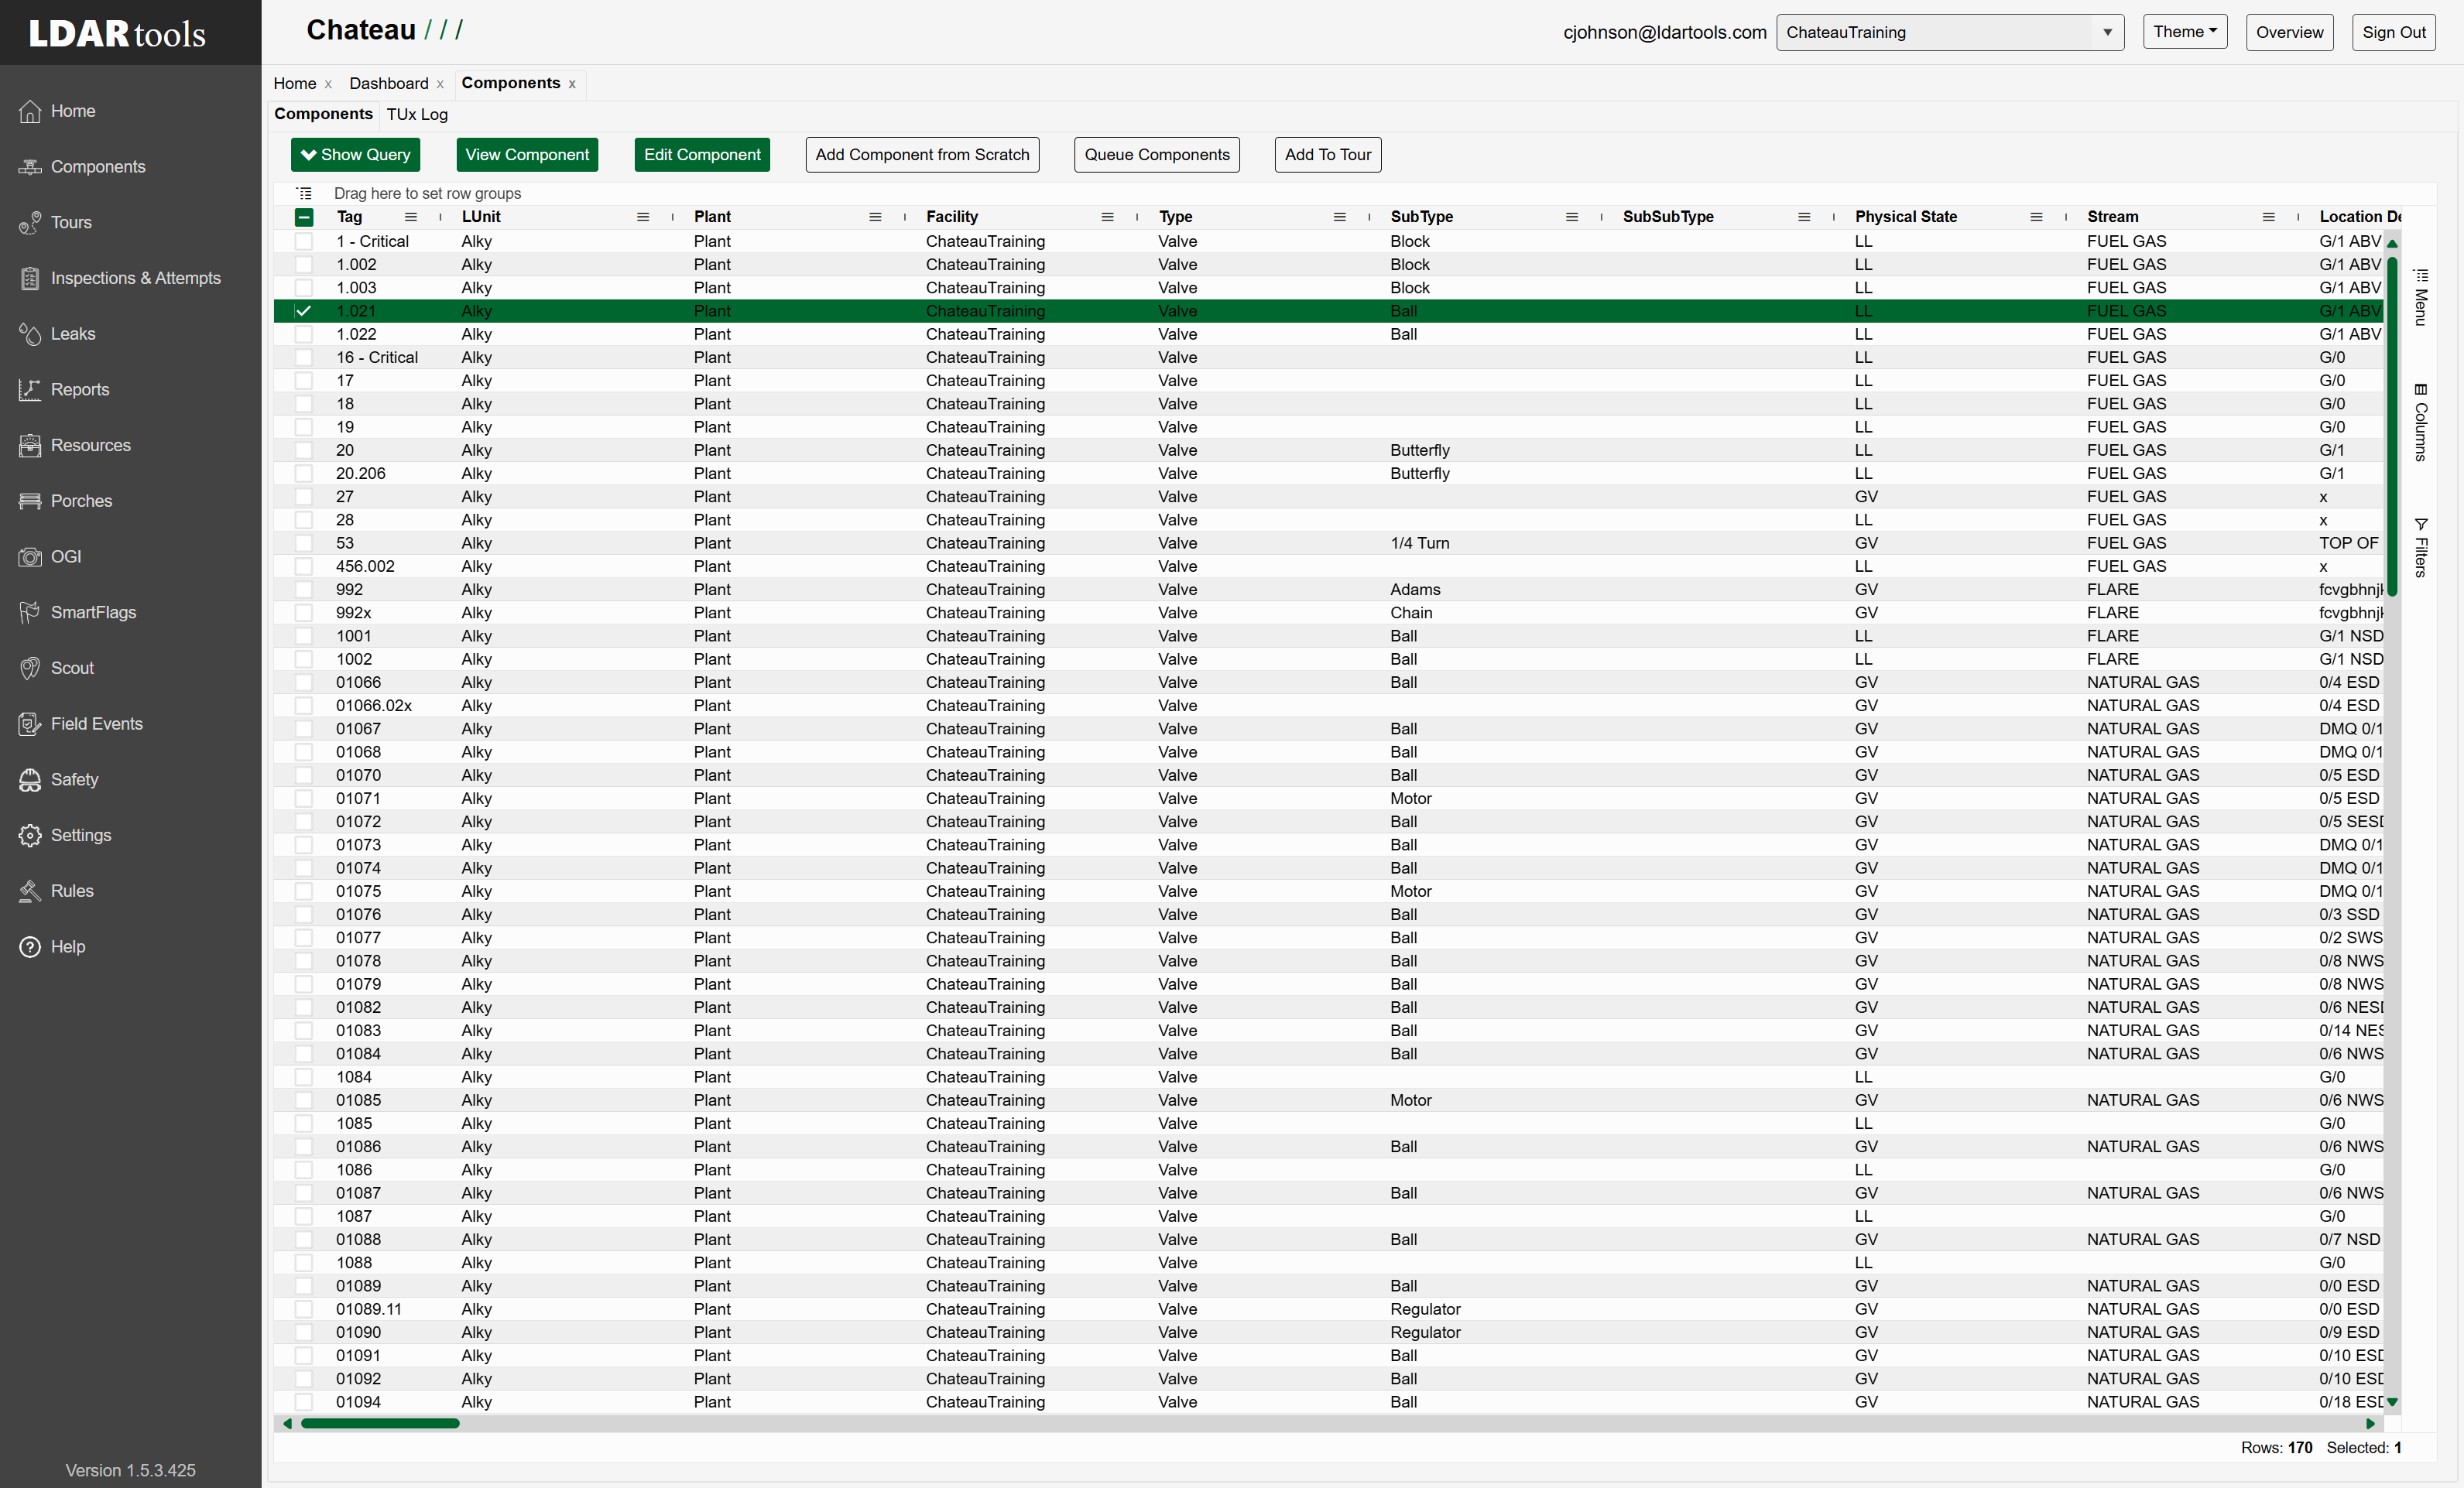Click the row groups icon beside drag area
Image resolution: width=2464 pixels, height=1488 pixels.
point(304,194)
